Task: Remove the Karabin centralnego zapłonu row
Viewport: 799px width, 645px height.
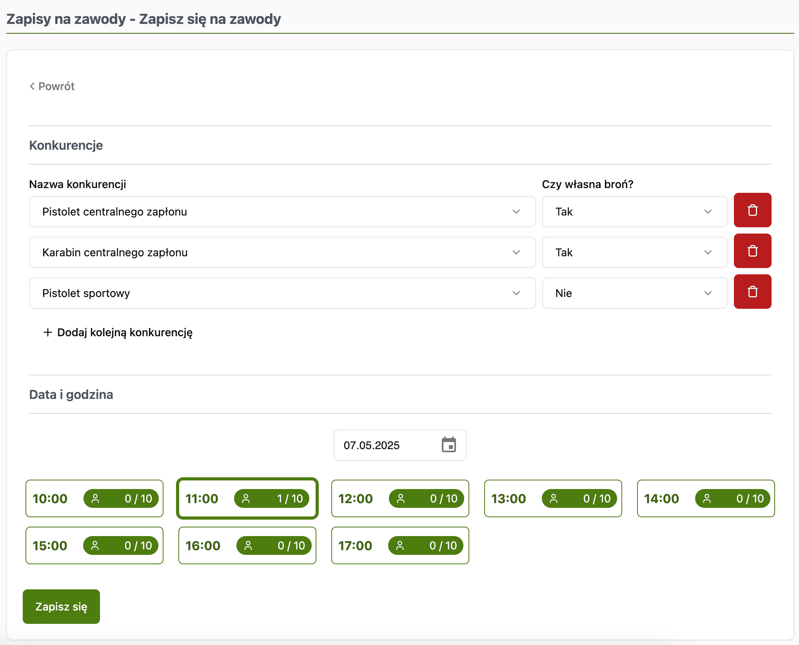Action: (752, 251)
